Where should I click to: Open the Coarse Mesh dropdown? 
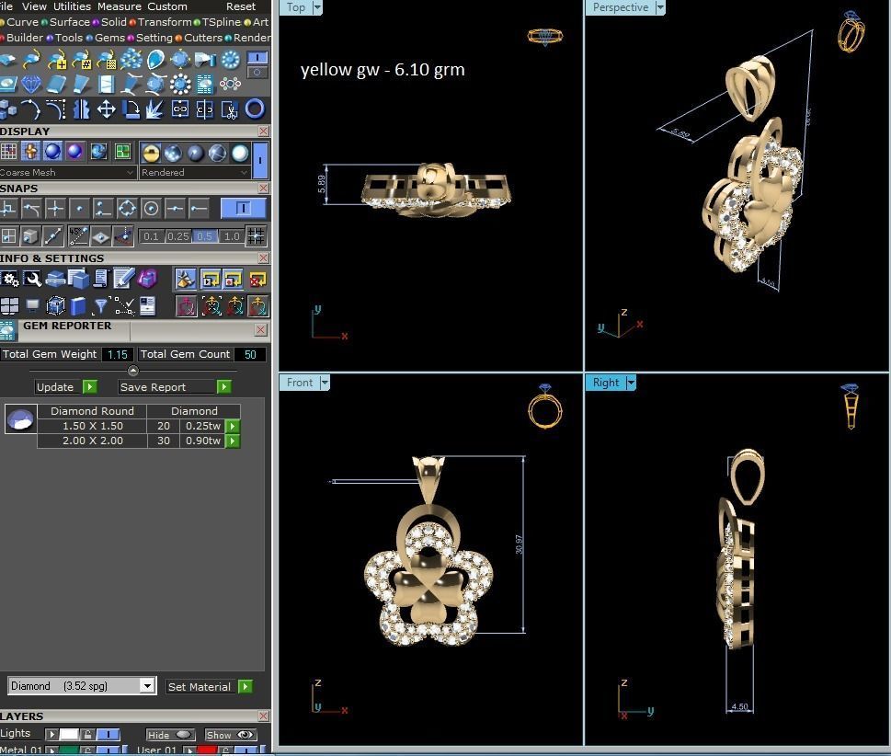tap(67, 172)
